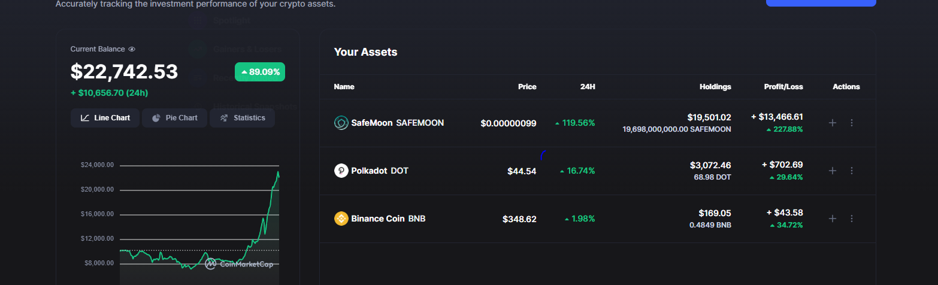Click the 89.09% gain badge

click(260, 72)
